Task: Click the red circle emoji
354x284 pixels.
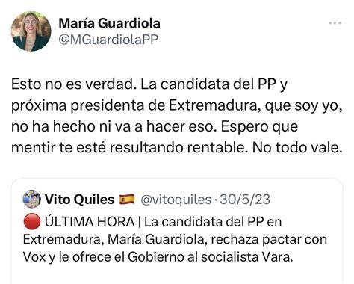Action: click(32, 221)
